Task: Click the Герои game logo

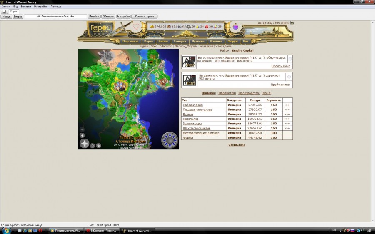Action: [x=100, y=29]
